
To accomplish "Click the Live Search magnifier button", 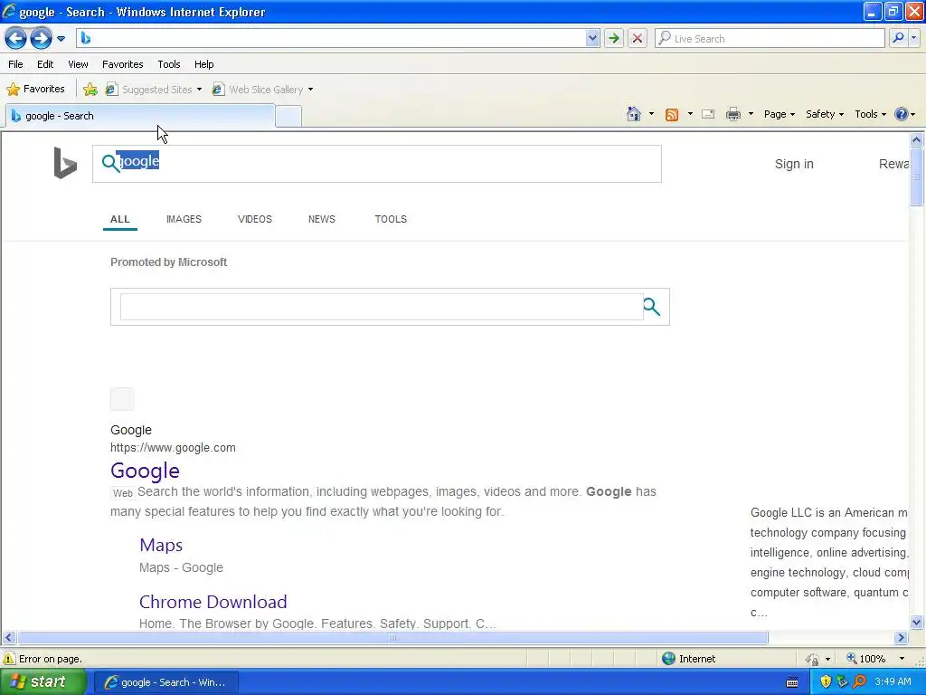I will point(898,38).
